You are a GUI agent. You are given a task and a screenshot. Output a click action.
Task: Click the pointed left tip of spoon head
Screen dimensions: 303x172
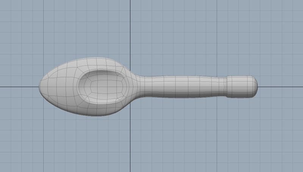coord(41,86)
